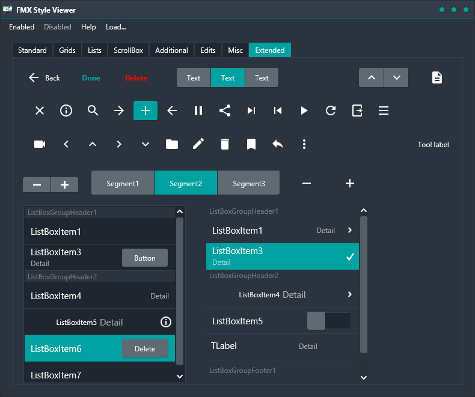
Task: Click the skip-to-previous track icon
Action: tap(278, 111)
